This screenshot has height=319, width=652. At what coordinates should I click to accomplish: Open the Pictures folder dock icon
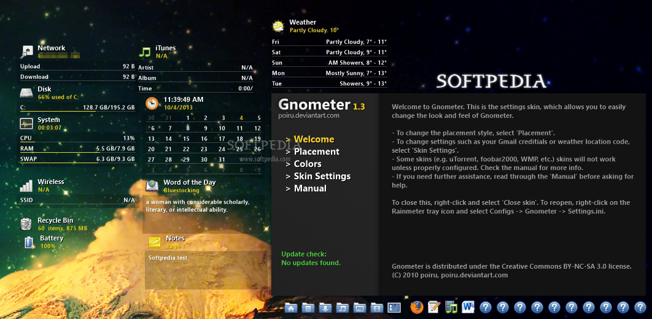click(x=359, y=307)
